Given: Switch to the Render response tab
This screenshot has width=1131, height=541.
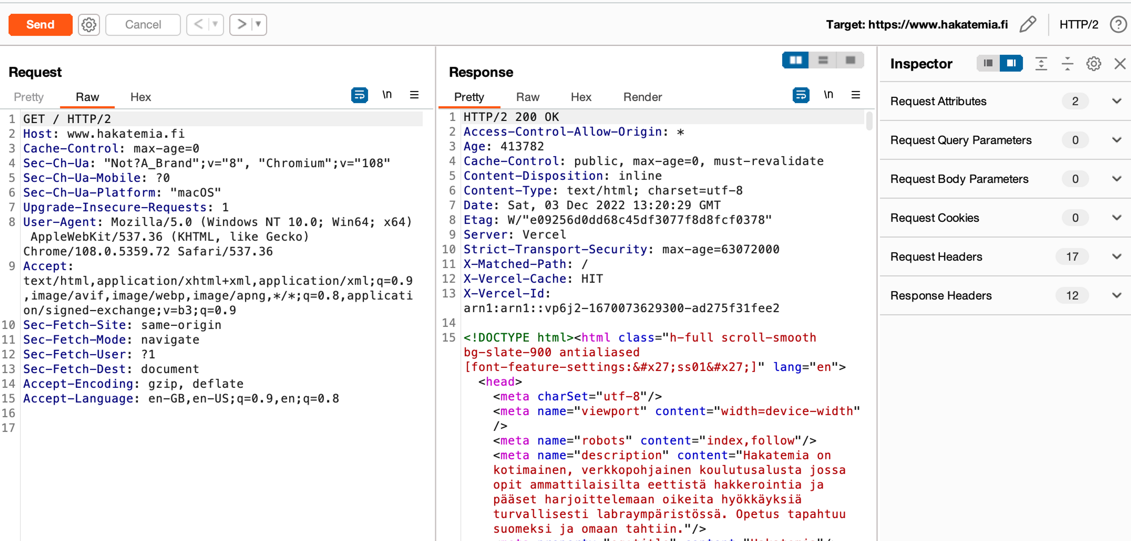Looking at the screenshot, I should point(642,97).
